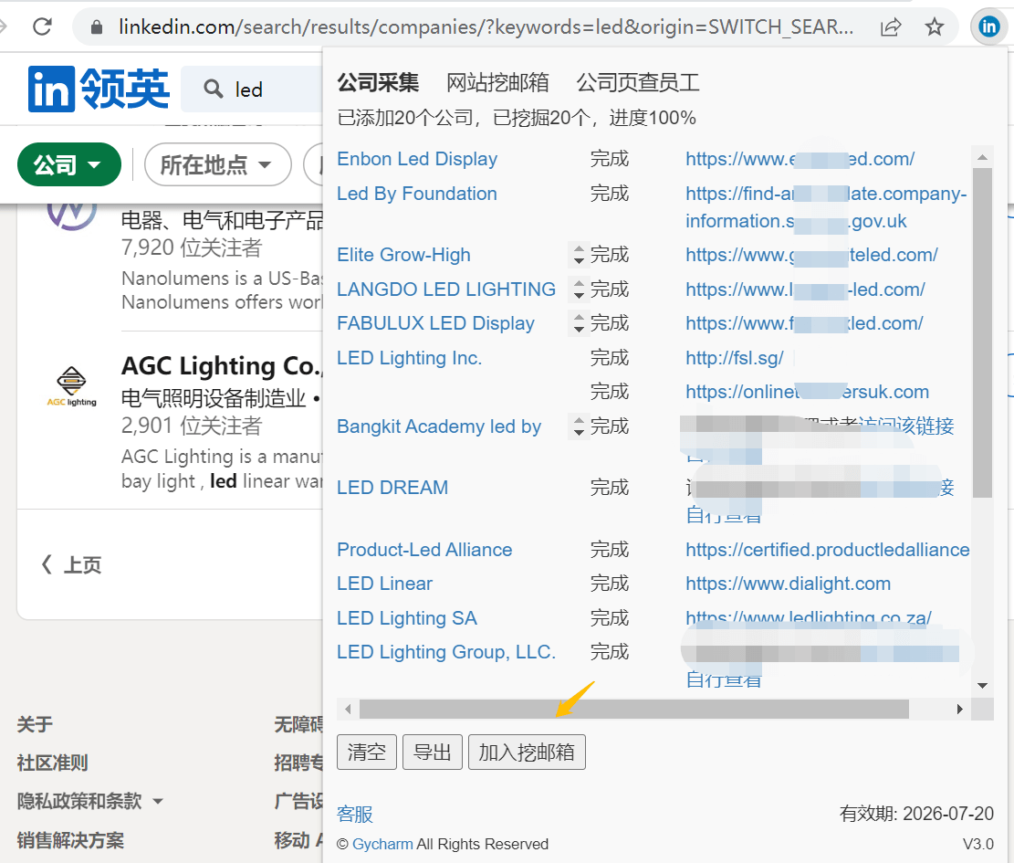The width and height of the screenshot is (1014, 863).
Task: Click the stepper beside FABULUX LED Display
Action: coord(579,323)
